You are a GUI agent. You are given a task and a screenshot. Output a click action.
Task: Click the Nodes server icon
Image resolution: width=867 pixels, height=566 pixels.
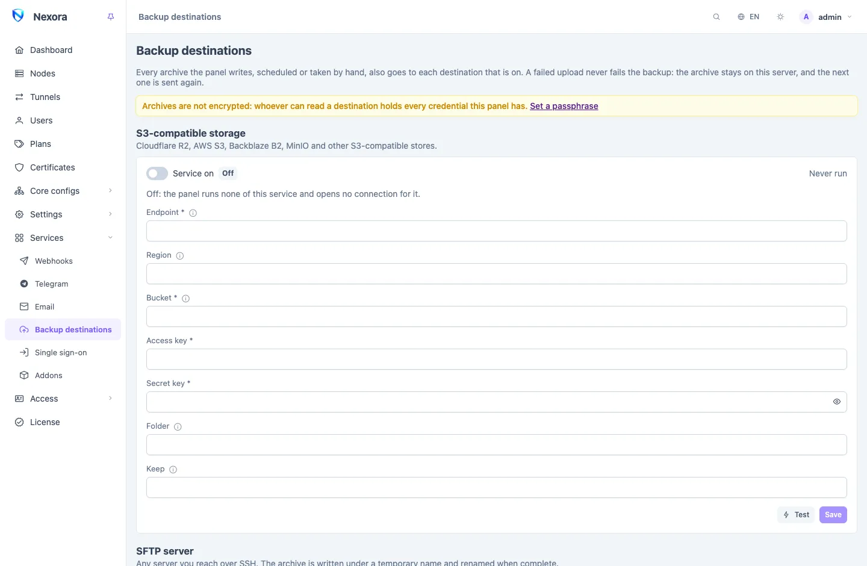tap(19, 73)
